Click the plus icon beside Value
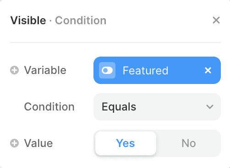230x168 pixels. pyautogui.click(x=15, y=143)
